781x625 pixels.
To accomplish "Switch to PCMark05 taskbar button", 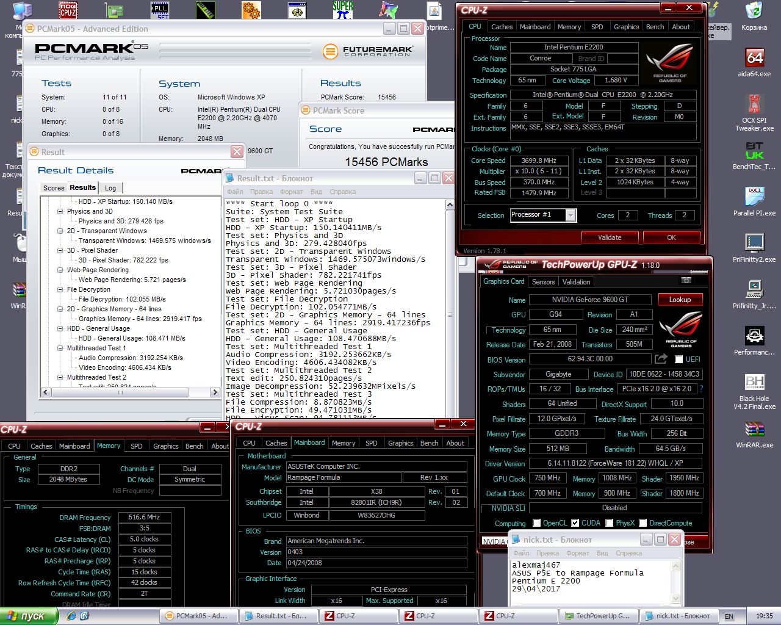I will click(198, 616).
